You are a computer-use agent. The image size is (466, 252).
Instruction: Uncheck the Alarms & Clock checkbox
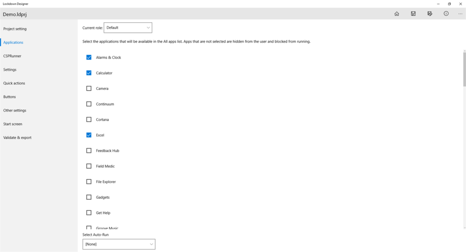pos(89,57)
